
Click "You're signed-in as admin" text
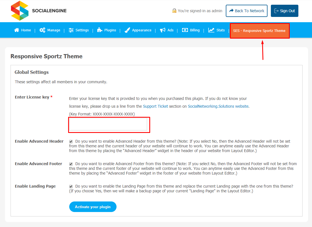(200, 11)
